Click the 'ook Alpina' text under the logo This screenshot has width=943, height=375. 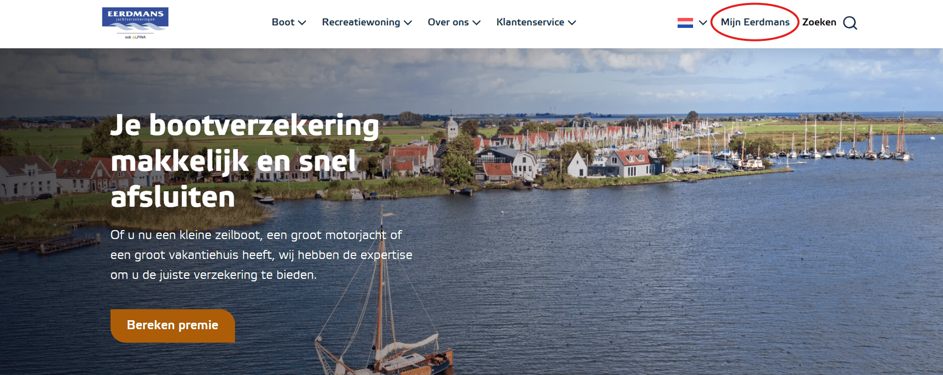pyautogui.click(x=135, y=37)
